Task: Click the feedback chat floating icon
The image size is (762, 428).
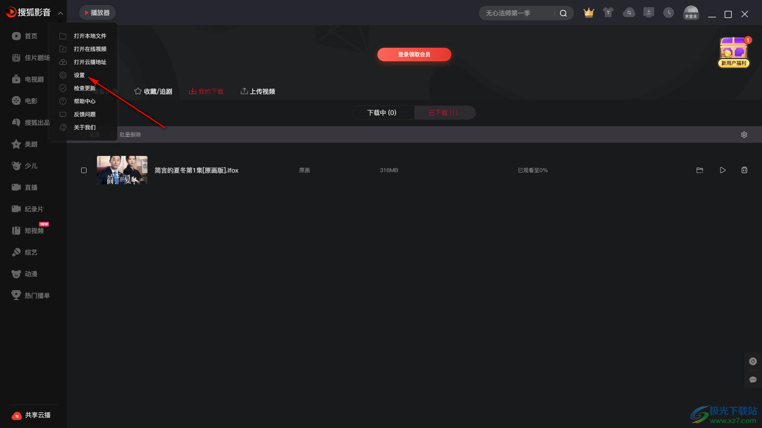Action: coord(753,380)
